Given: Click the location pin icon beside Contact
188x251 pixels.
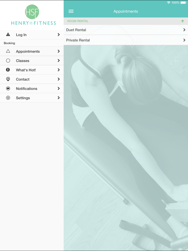Looking at the screenshot, I should pyautogui.click(x=8, y=79).
